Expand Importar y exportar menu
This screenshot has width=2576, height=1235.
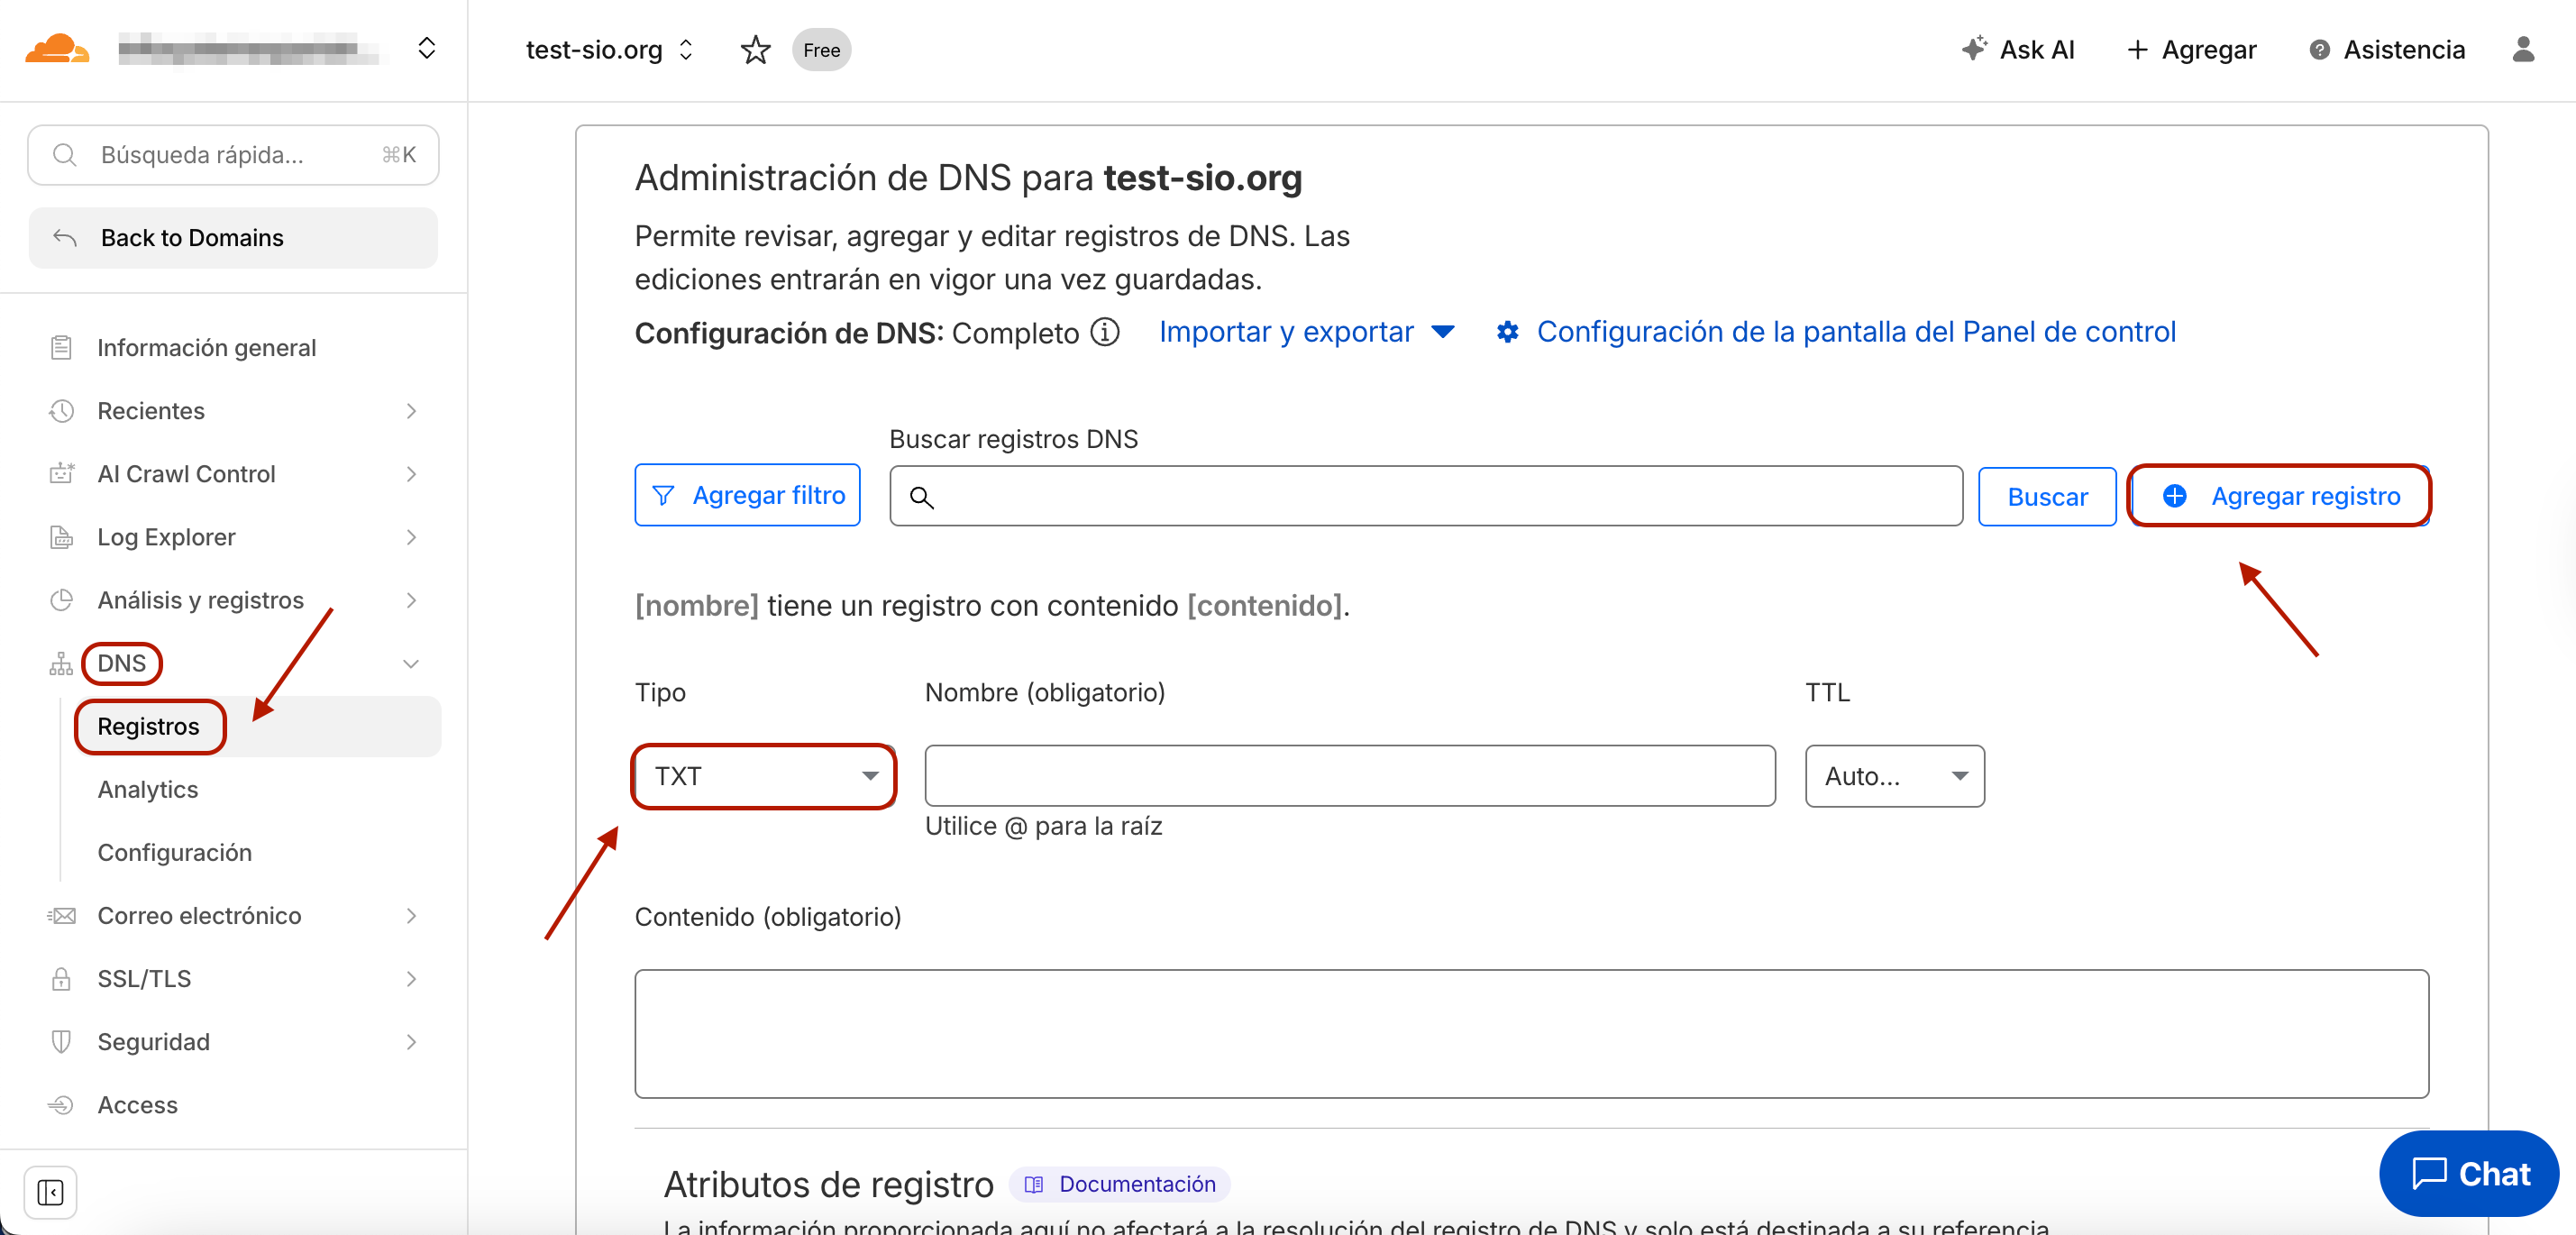[x=1306, y=332]
